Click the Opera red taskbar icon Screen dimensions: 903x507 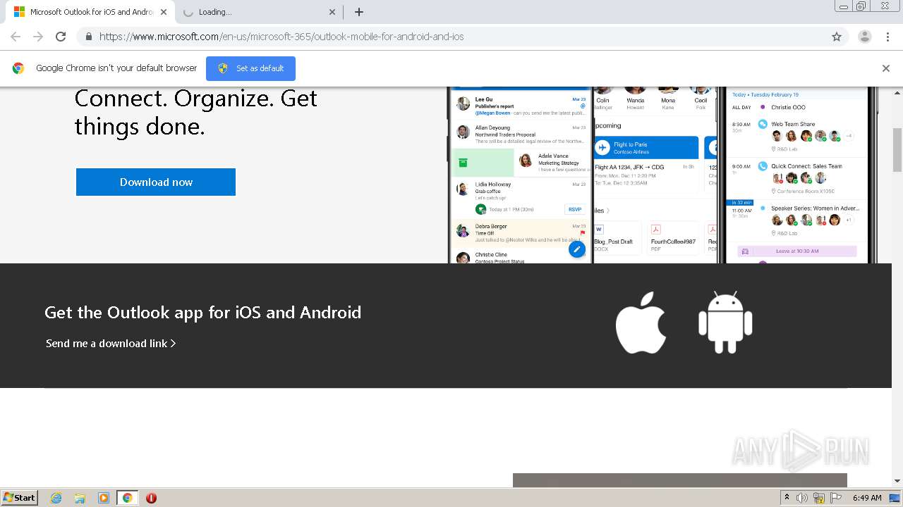coord(151,498)
